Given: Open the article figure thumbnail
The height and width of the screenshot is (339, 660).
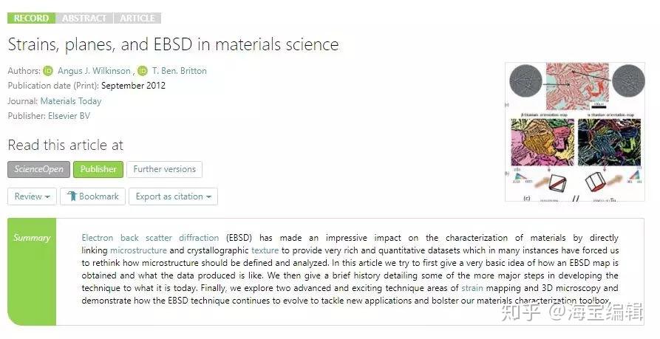Looking at the screenshot, I should click(575, 131).
